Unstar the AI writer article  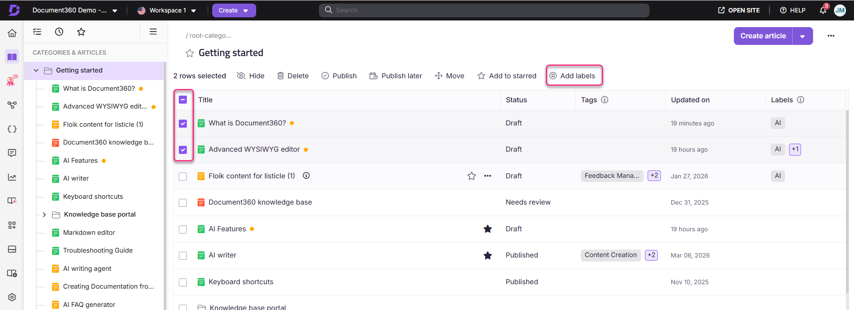pyautogui.click(x=487, y=255)
